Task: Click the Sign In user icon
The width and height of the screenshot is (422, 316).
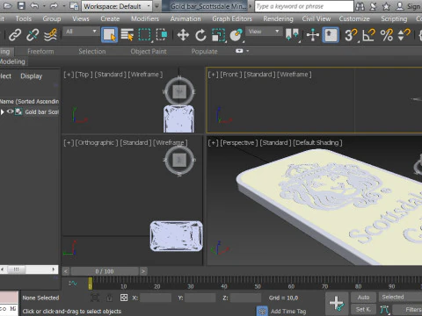Action: tap(399, 6)
